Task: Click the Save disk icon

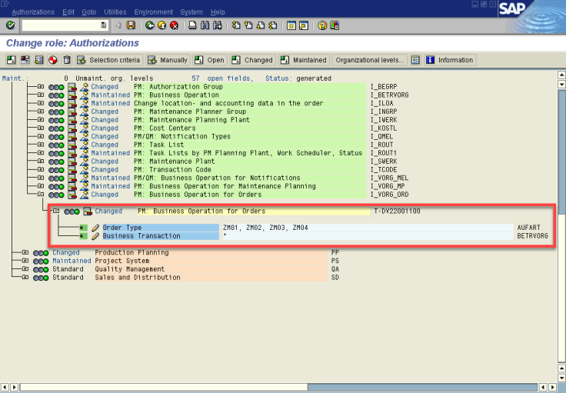Action: pos(131,25)
